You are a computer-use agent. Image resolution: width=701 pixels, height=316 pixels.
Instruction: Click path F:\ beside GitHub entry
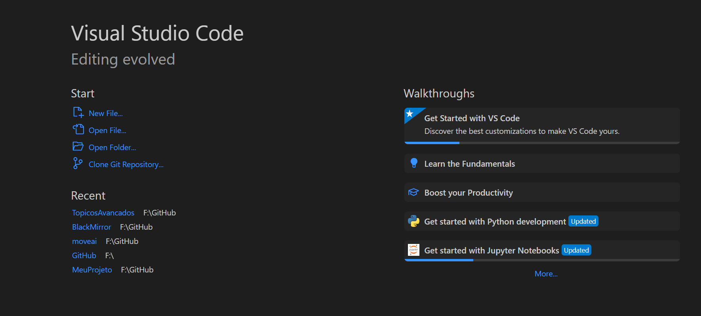(x=109, y=255)
